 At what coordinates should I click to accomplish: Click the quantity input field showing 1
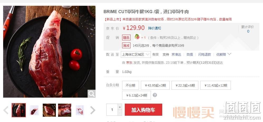(112, 110)
